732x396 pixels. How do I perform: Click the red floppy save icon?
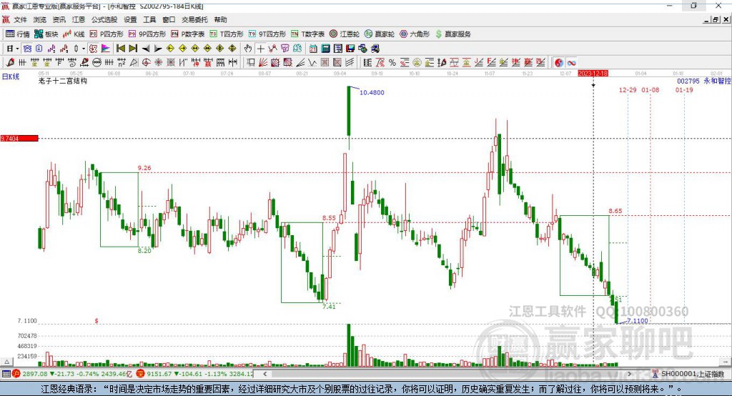click(x=350, y=49)
